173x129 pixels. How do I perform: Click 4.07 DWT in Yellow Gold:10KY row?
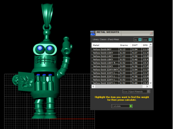tap(136, 53)
